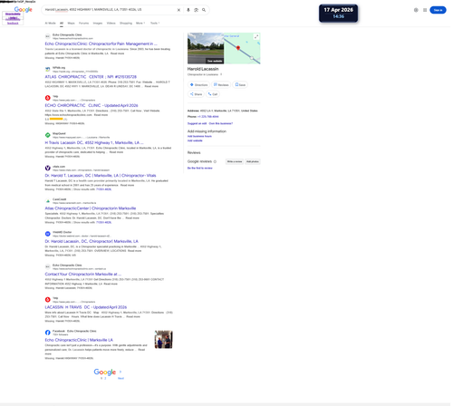
Task: Click the Call button in the knowledge panel
Action: click(213, 94)
